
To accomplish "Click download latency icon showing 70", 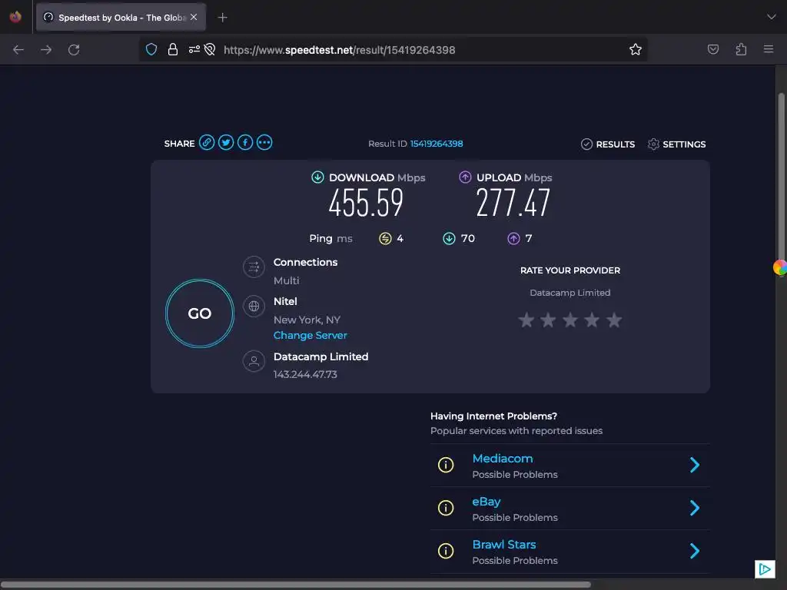I will 449,238.
